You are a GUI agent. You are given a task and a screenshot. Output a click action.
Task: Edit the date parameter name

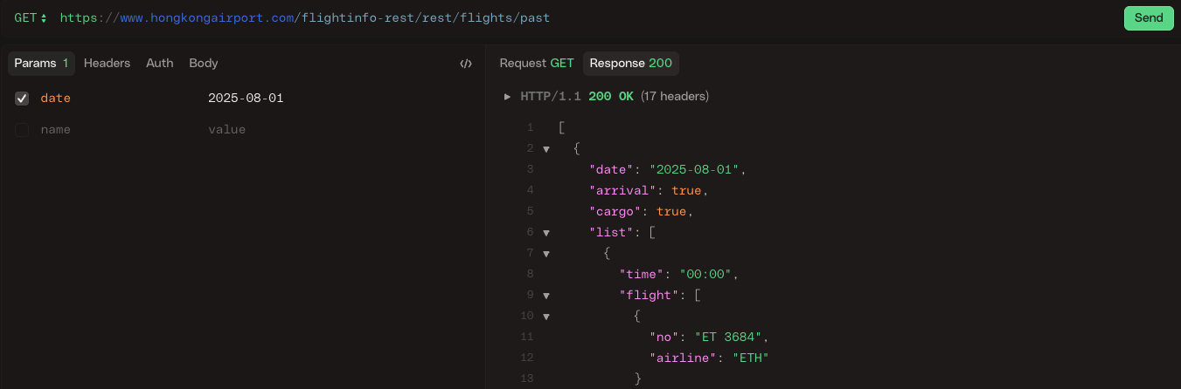(55, 99)
